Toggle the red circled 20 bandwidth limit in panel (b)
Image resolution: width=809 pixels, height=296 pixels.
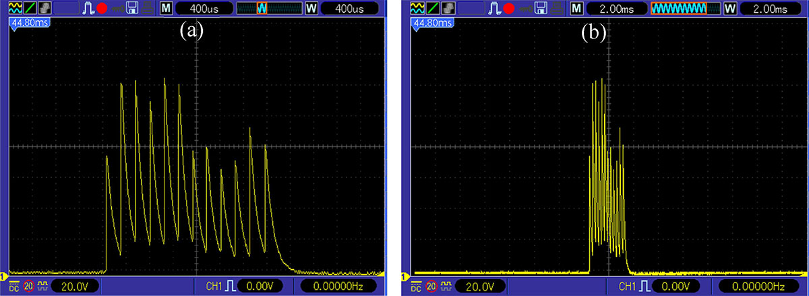[430, 285]
